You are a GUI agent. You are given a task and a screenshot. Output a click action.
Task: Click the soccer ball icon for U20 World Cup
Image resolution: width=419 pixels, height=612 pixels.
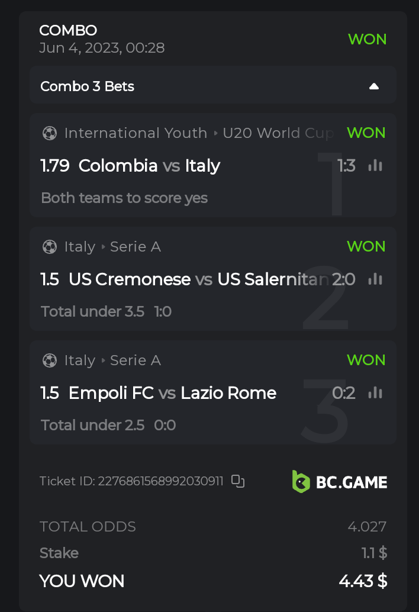pyautogui.click(x=50, y=133)
